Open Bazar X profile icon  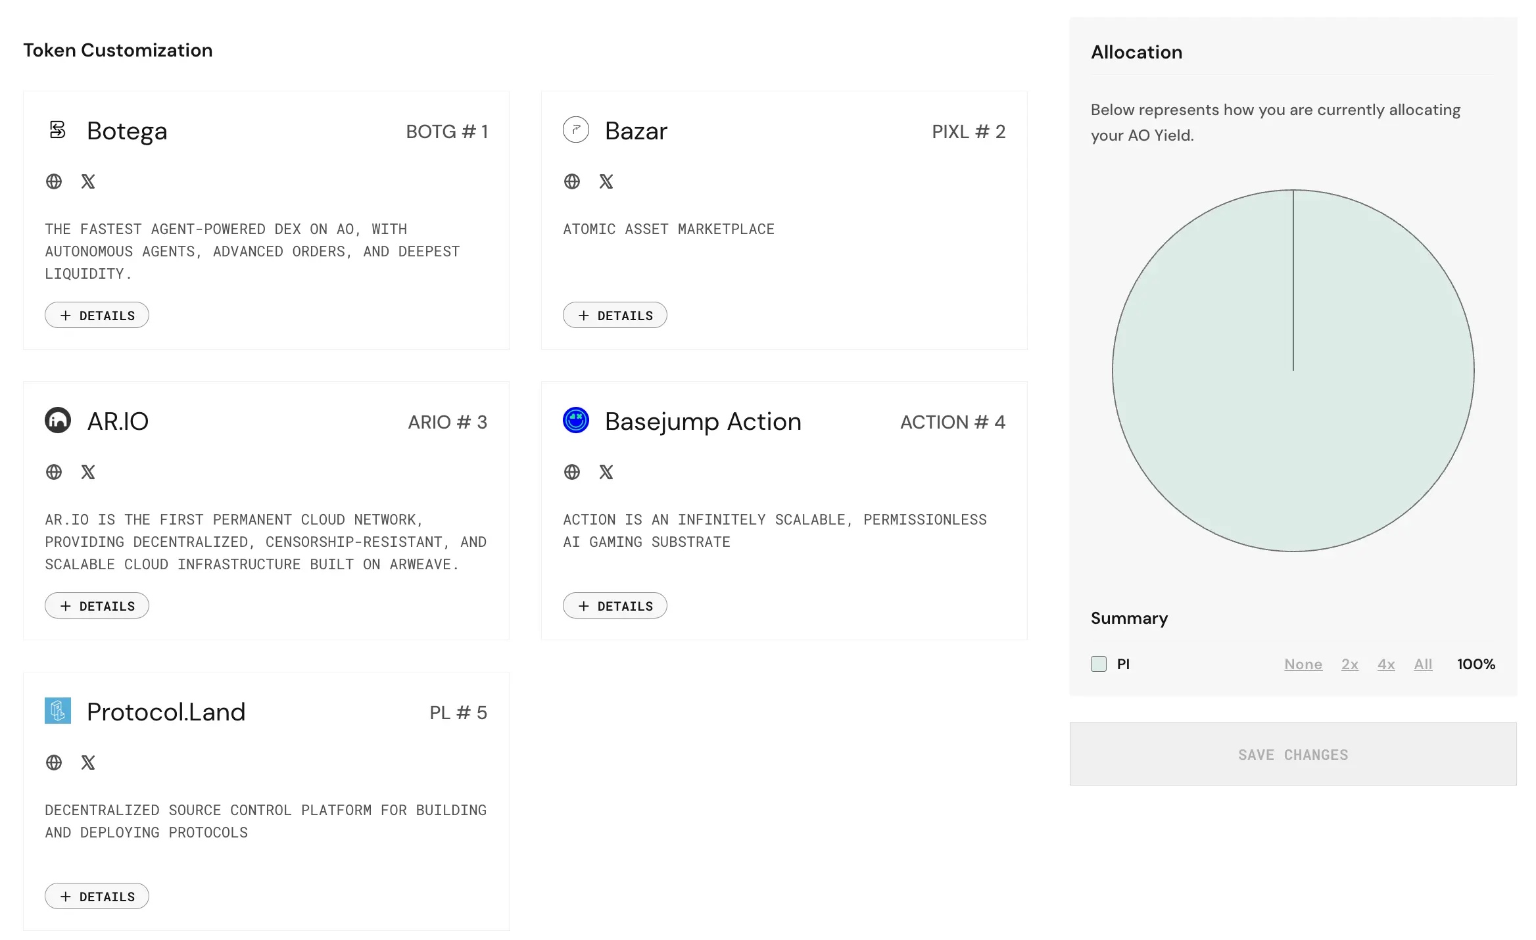[606, 181]
